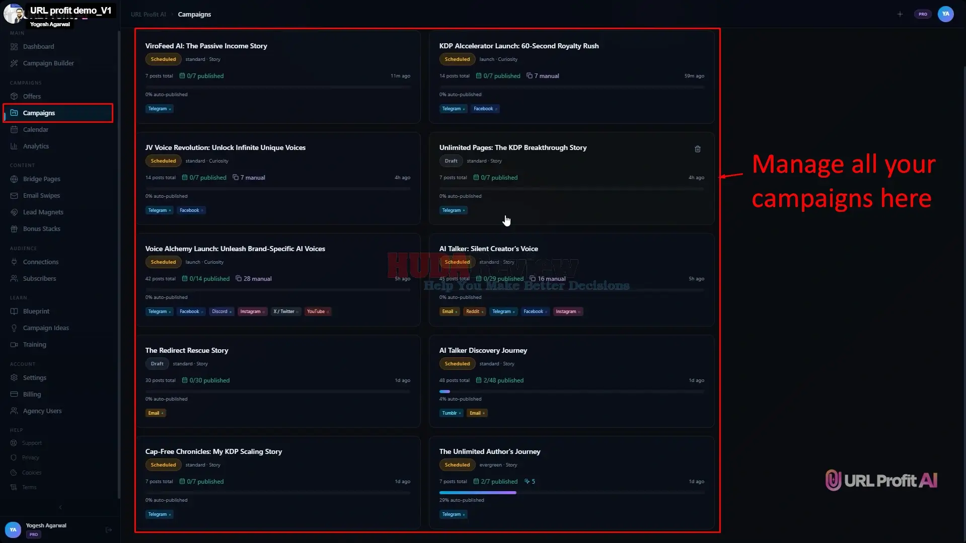Image resolution: width=966 pixels, height=543 pixels.
Task: Open the Bonus Stacks gift icon
Action: tap(14, 228)
